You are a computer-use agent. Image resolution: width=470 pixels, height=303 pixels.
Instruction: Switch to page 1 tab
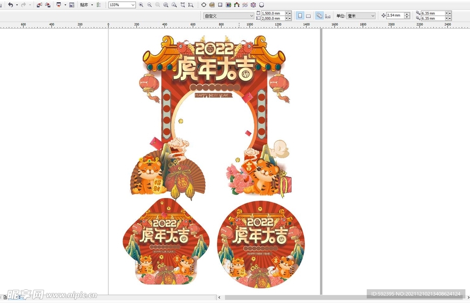click(x=19, y=298)
